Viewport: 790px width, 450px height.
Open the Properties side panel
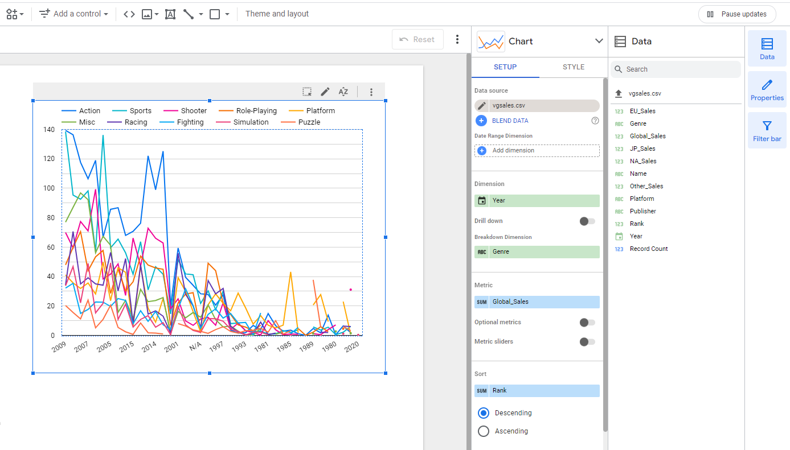[767, 90]
